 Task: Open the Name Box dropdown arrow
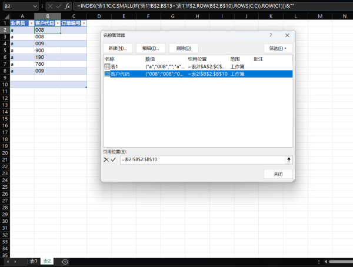pyautogui.click(x=35, y=6)
